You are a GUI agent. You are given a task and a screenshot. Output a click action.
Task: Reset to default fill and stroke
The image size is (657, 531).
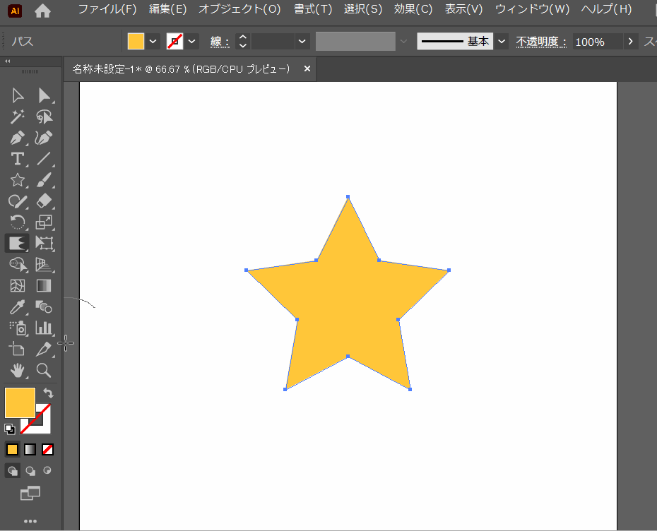point(9,429)
